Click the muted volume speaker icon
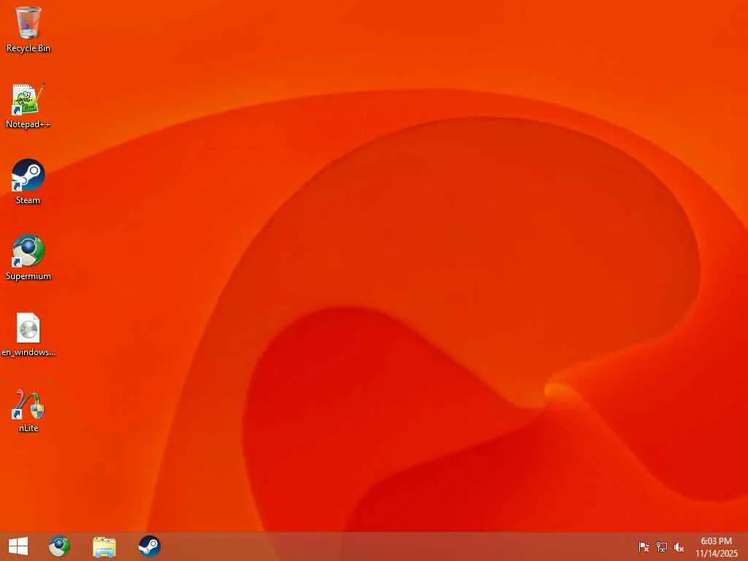Screen dimensions: 748x561 (679, 547)
